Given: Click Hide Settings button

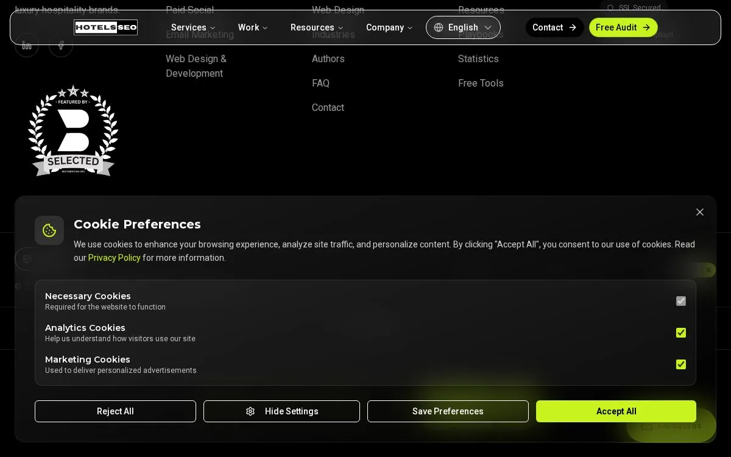Looking at the screenshot, I should pos(281,411).
